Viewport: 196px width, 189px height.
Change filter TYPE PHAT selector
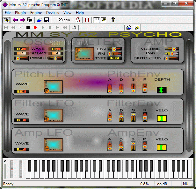[x=115, y=58]
